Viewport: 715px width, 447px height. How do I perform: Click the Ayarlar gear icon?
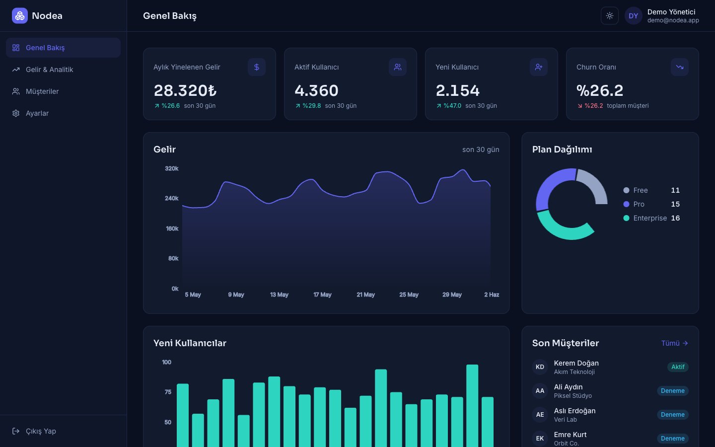tap(16, 113)
